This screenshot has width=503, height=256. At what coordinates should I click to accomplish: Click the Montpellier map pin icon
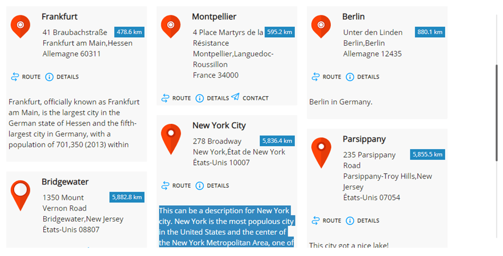[171, 26]
